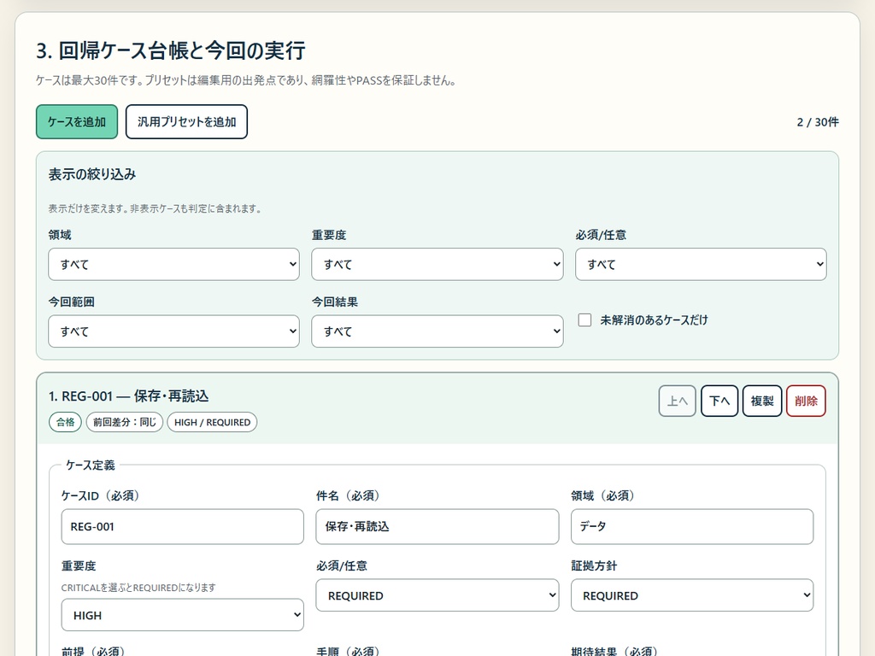Open the 領域 filter dropdown

(173, 265)
